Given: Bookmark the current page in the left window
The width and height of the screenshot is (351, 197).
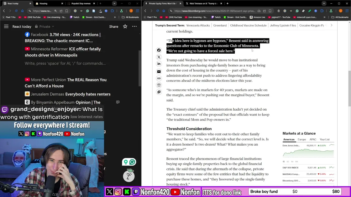Looking at the screenshot, I should 67,11.
